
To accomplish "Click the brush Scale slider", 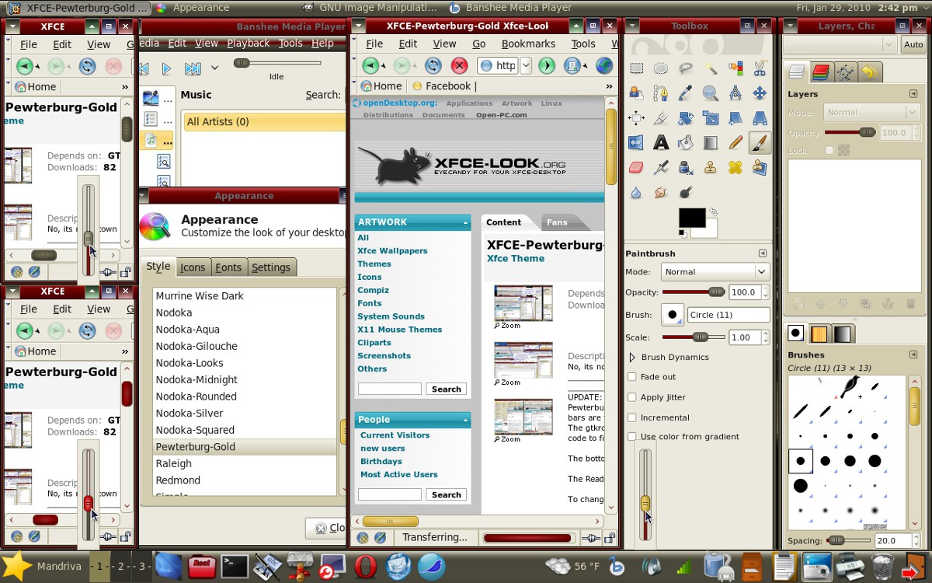I will (694, 337).
